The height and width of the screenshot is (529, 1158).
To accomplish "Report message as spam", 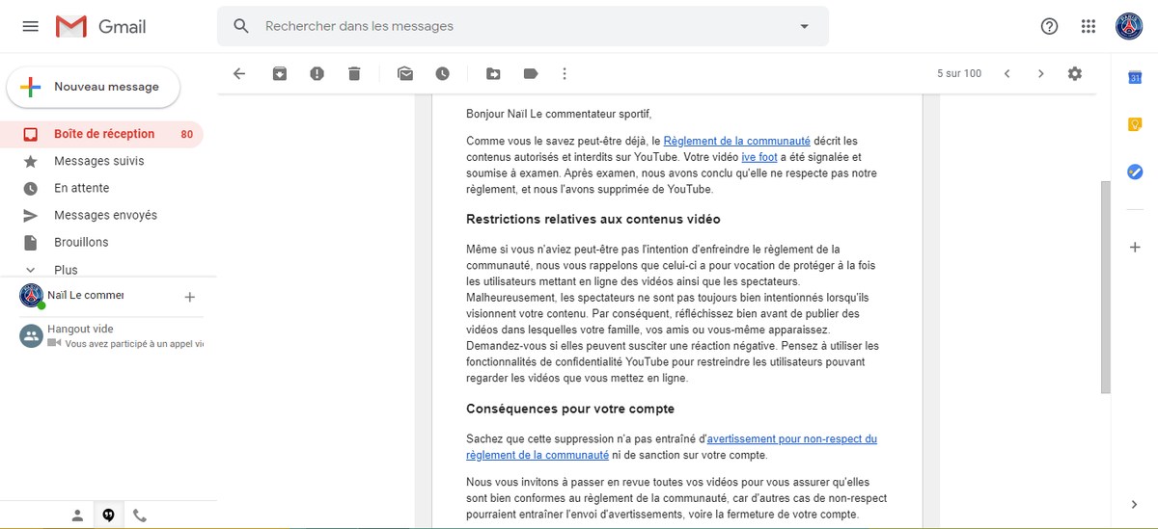I will point(317,73).
